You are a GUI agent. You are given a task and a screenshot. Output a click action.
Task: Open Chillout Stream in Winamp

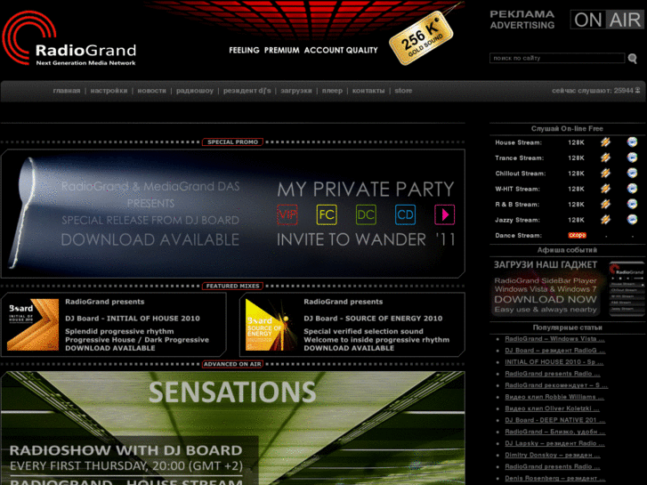point(605,174)
